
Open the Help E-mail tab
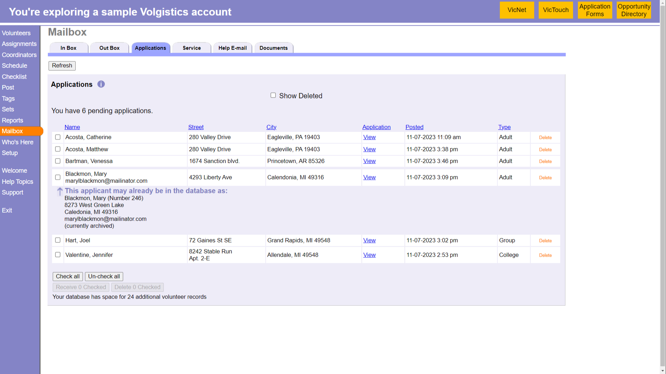232,48
